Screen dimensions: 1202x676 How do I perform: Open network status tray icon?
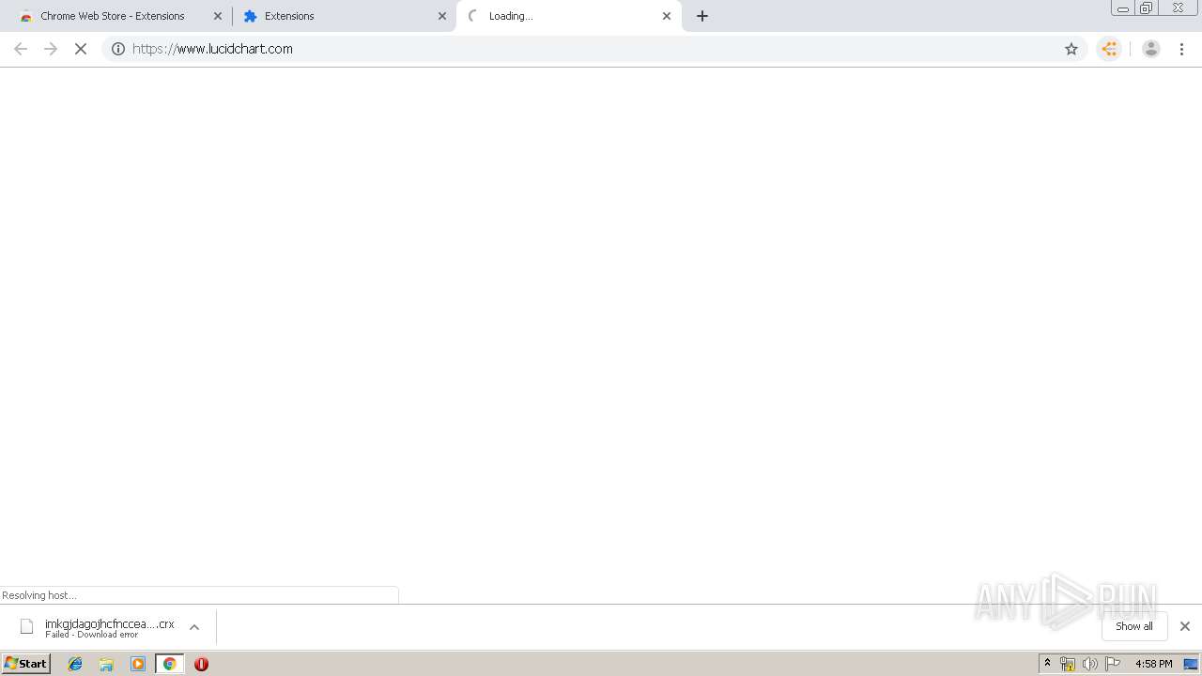click(1068, 664)
